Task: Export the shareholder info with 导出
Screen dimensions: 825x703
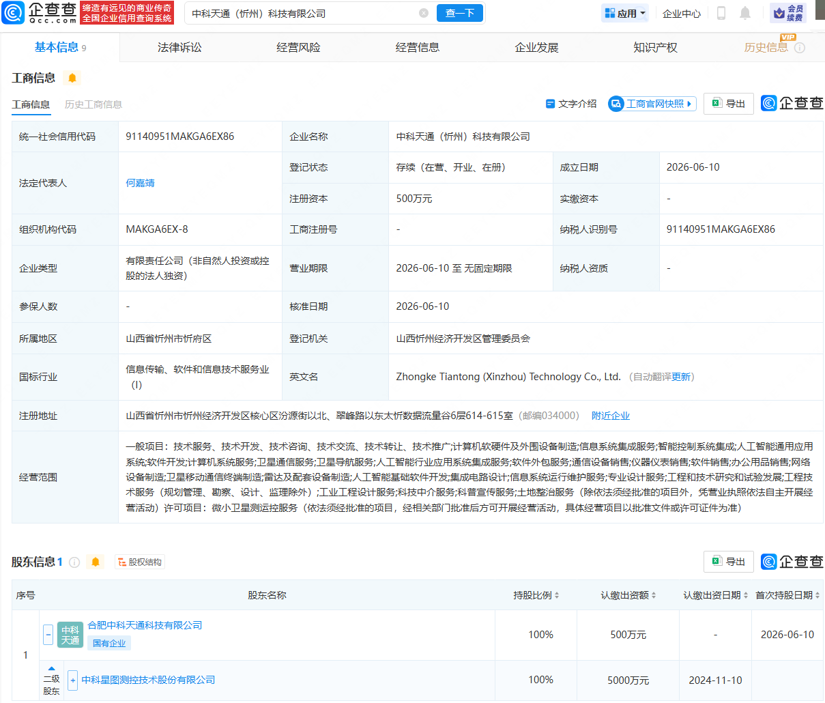Action: pyautogui.click(x=729, y=562)
